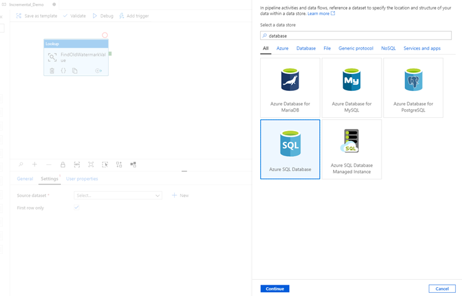
Task: Open the Settings tab
Action: click(x=50, y=179)
